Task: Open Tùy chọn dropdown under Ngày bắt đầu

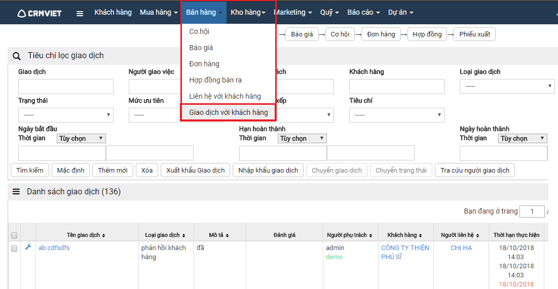Action: tap(81, 138)
